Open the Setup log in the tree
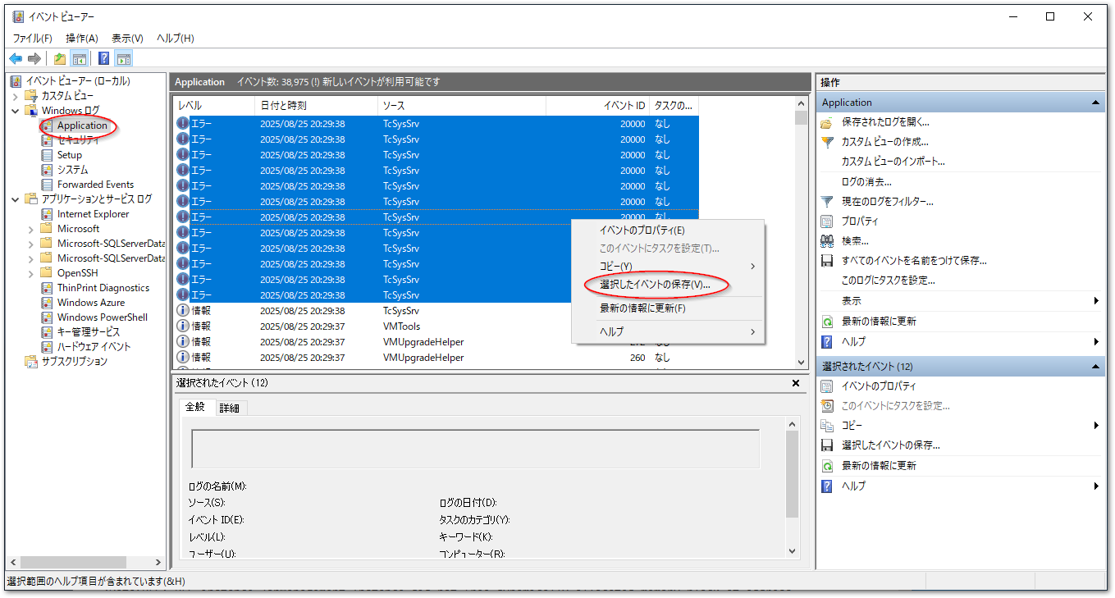Image resolution: width=1115 pixels, height=598 pixels. coord(70,155)
